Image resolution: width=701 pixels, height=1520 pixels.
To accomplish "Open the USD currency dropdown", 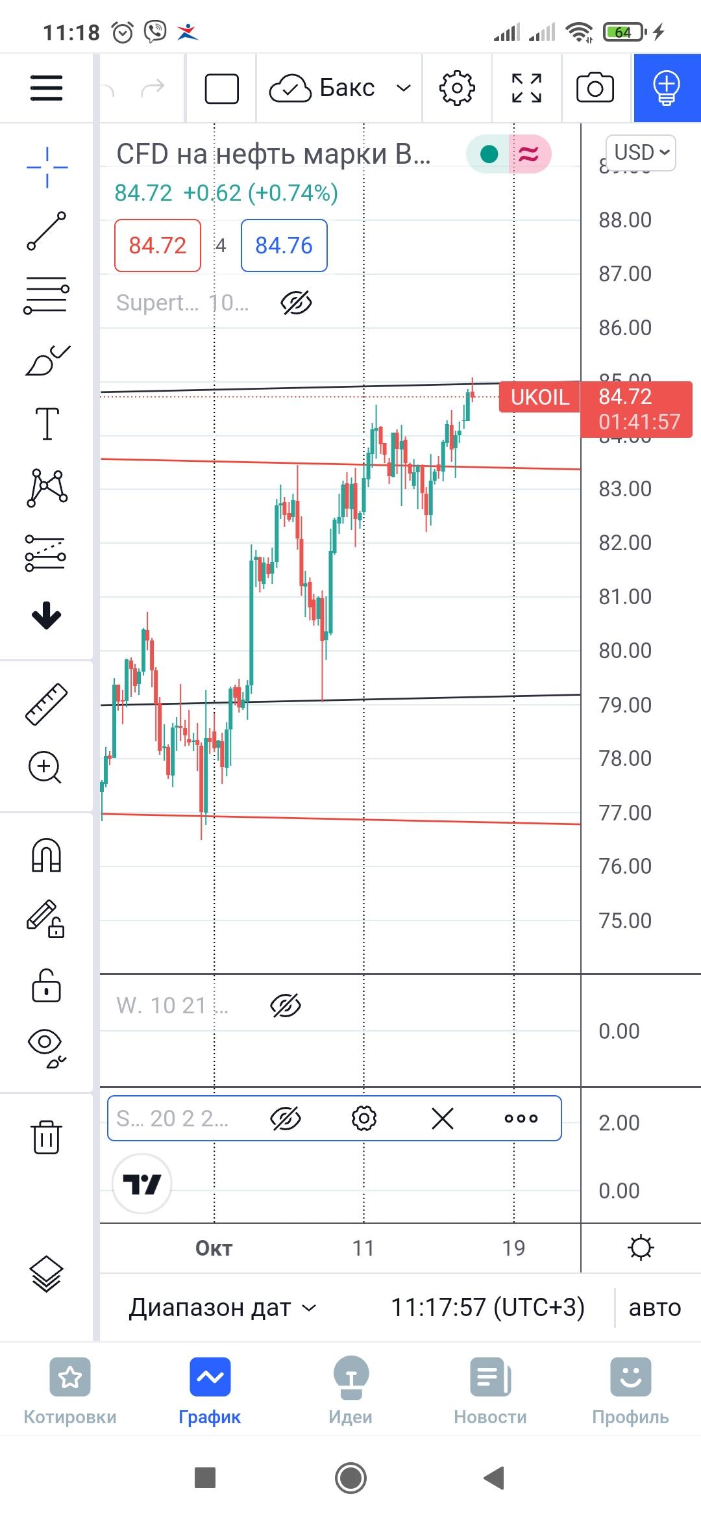I will pyautogui.click(x=641, y=153).
